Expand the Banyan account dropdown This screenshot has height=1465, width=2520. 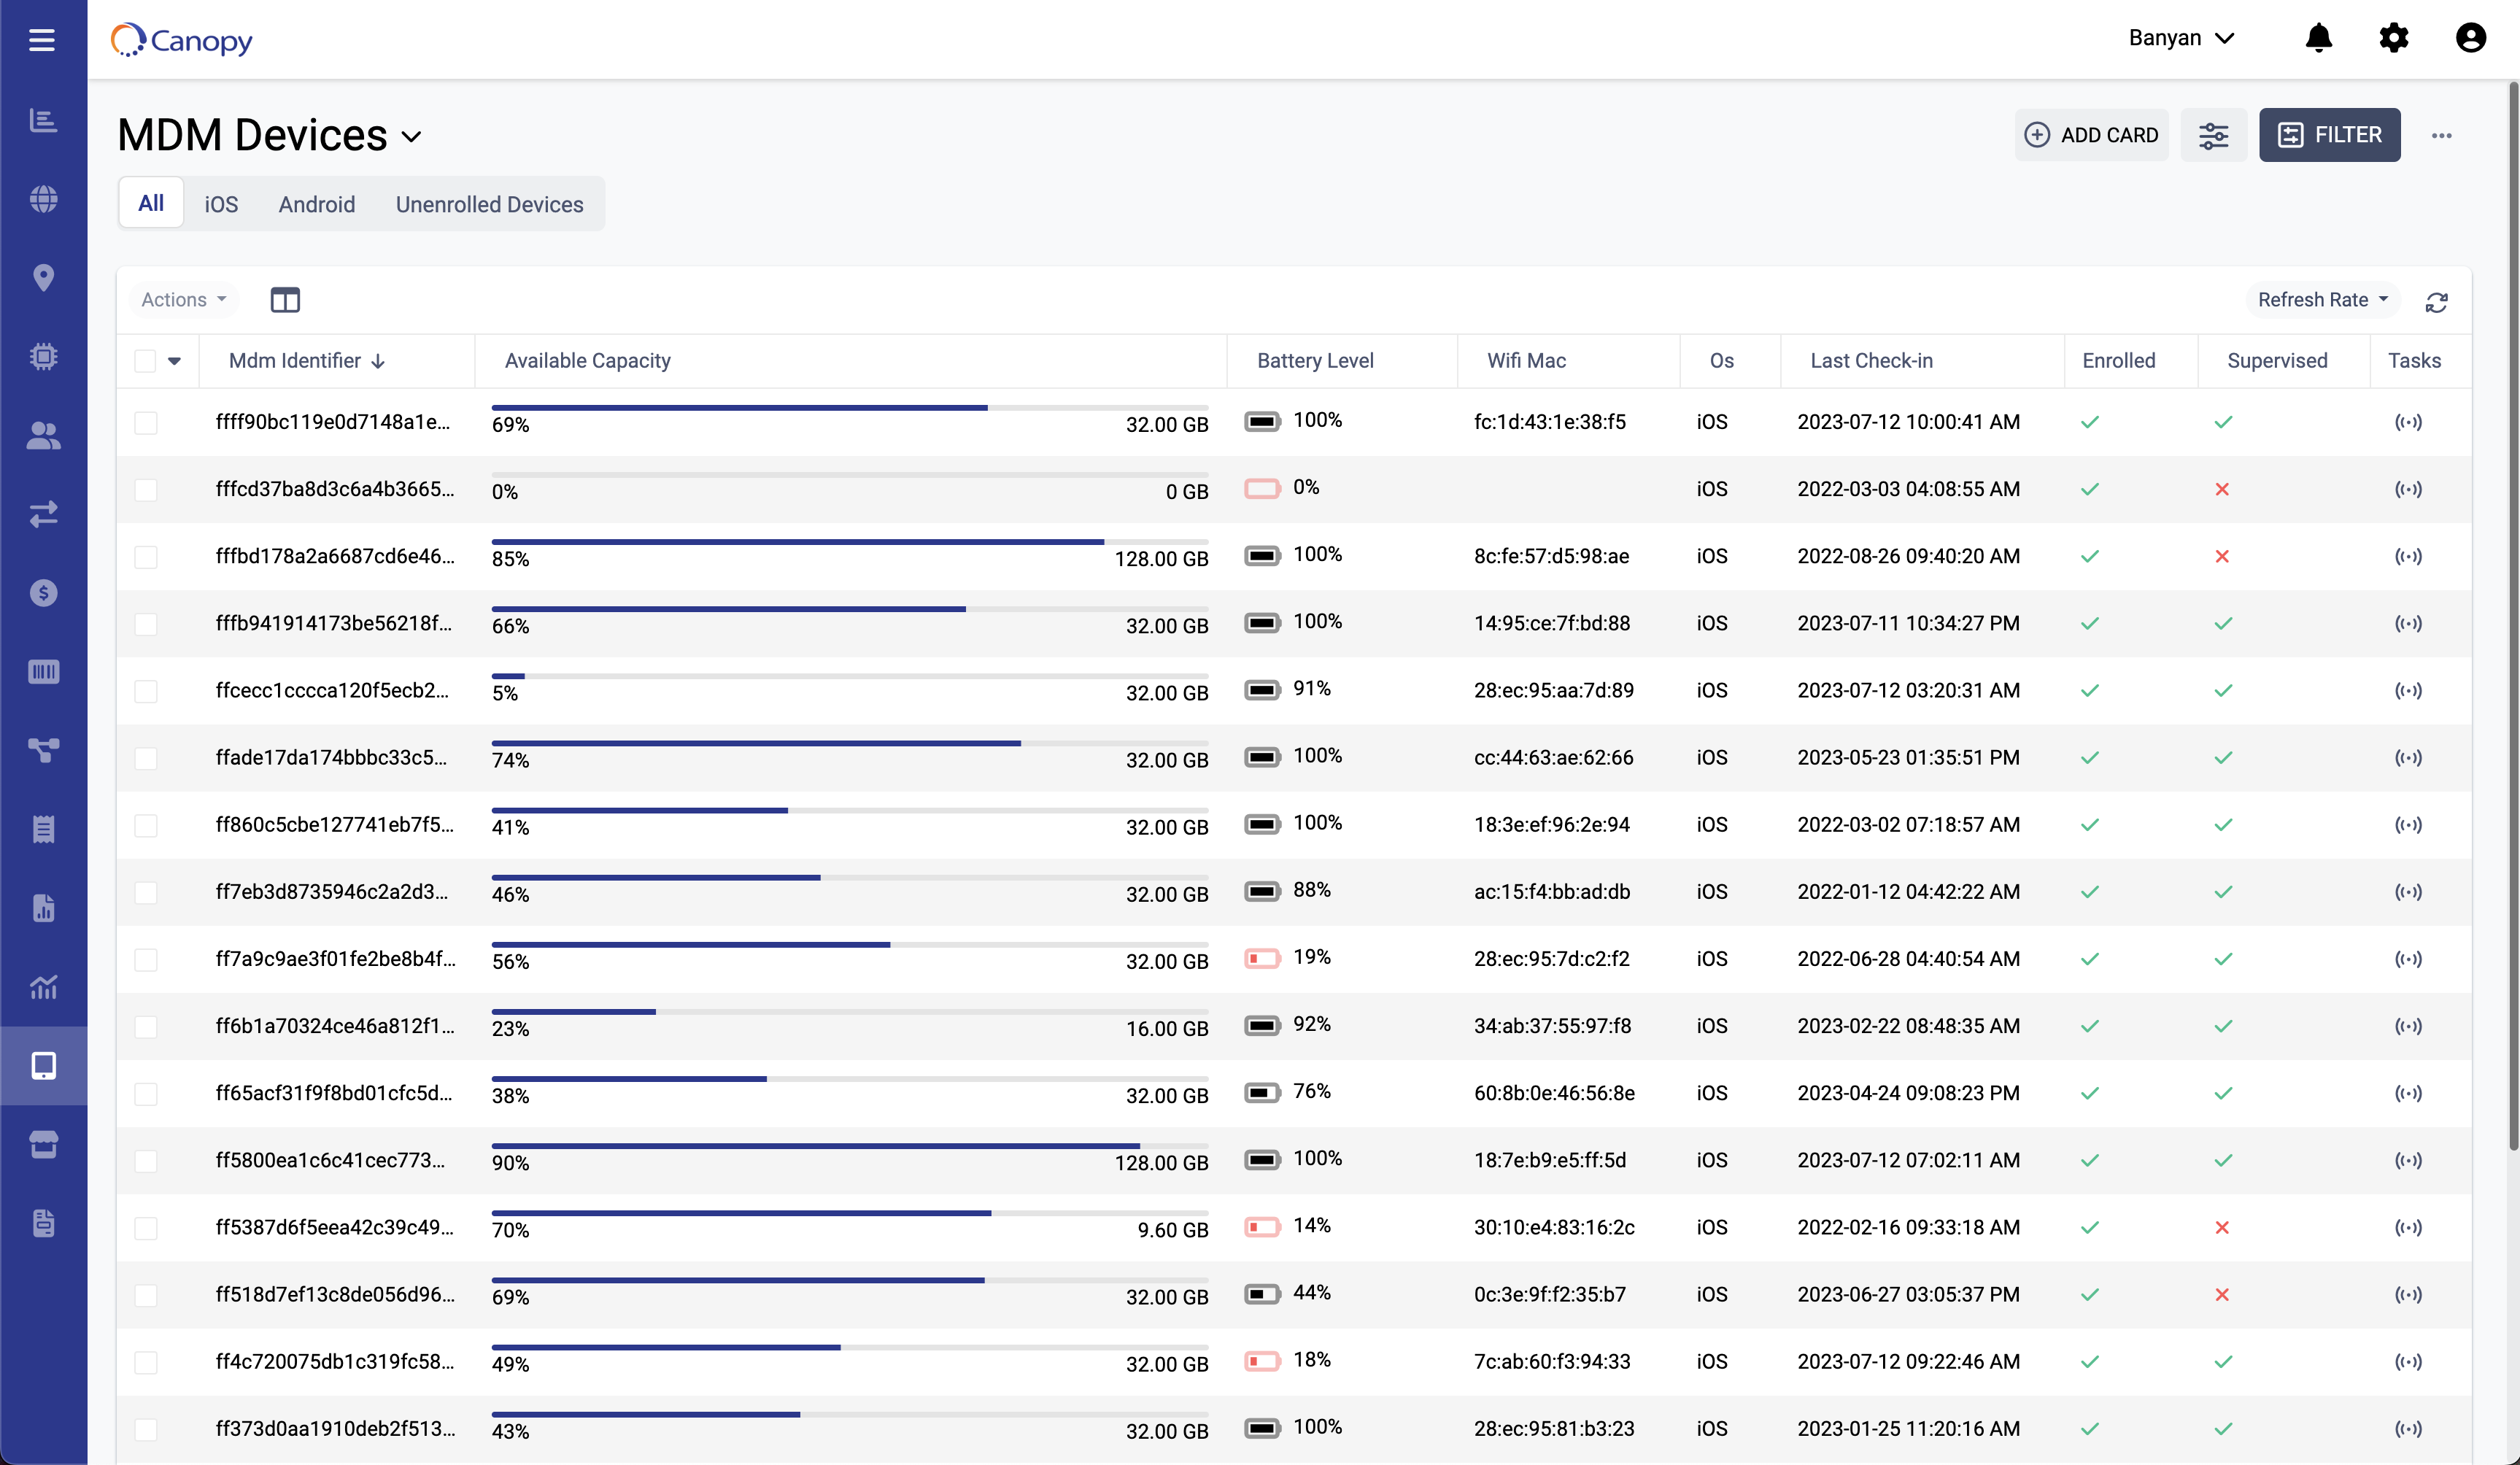coord(2181,38)
